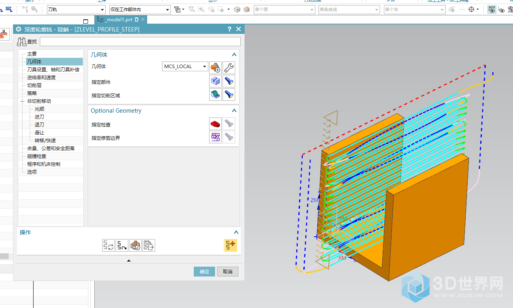Click the black triangle to collapse dialog options
This screenshot has height=308, width=513.
pyautogui.click(x=129, y=260)
